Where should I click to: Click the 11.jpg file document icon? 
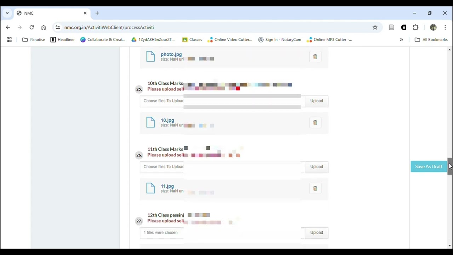click(x=150, y=188)
